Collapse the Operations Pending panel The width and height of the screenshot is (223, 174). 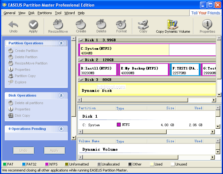(x=61, y=129)
